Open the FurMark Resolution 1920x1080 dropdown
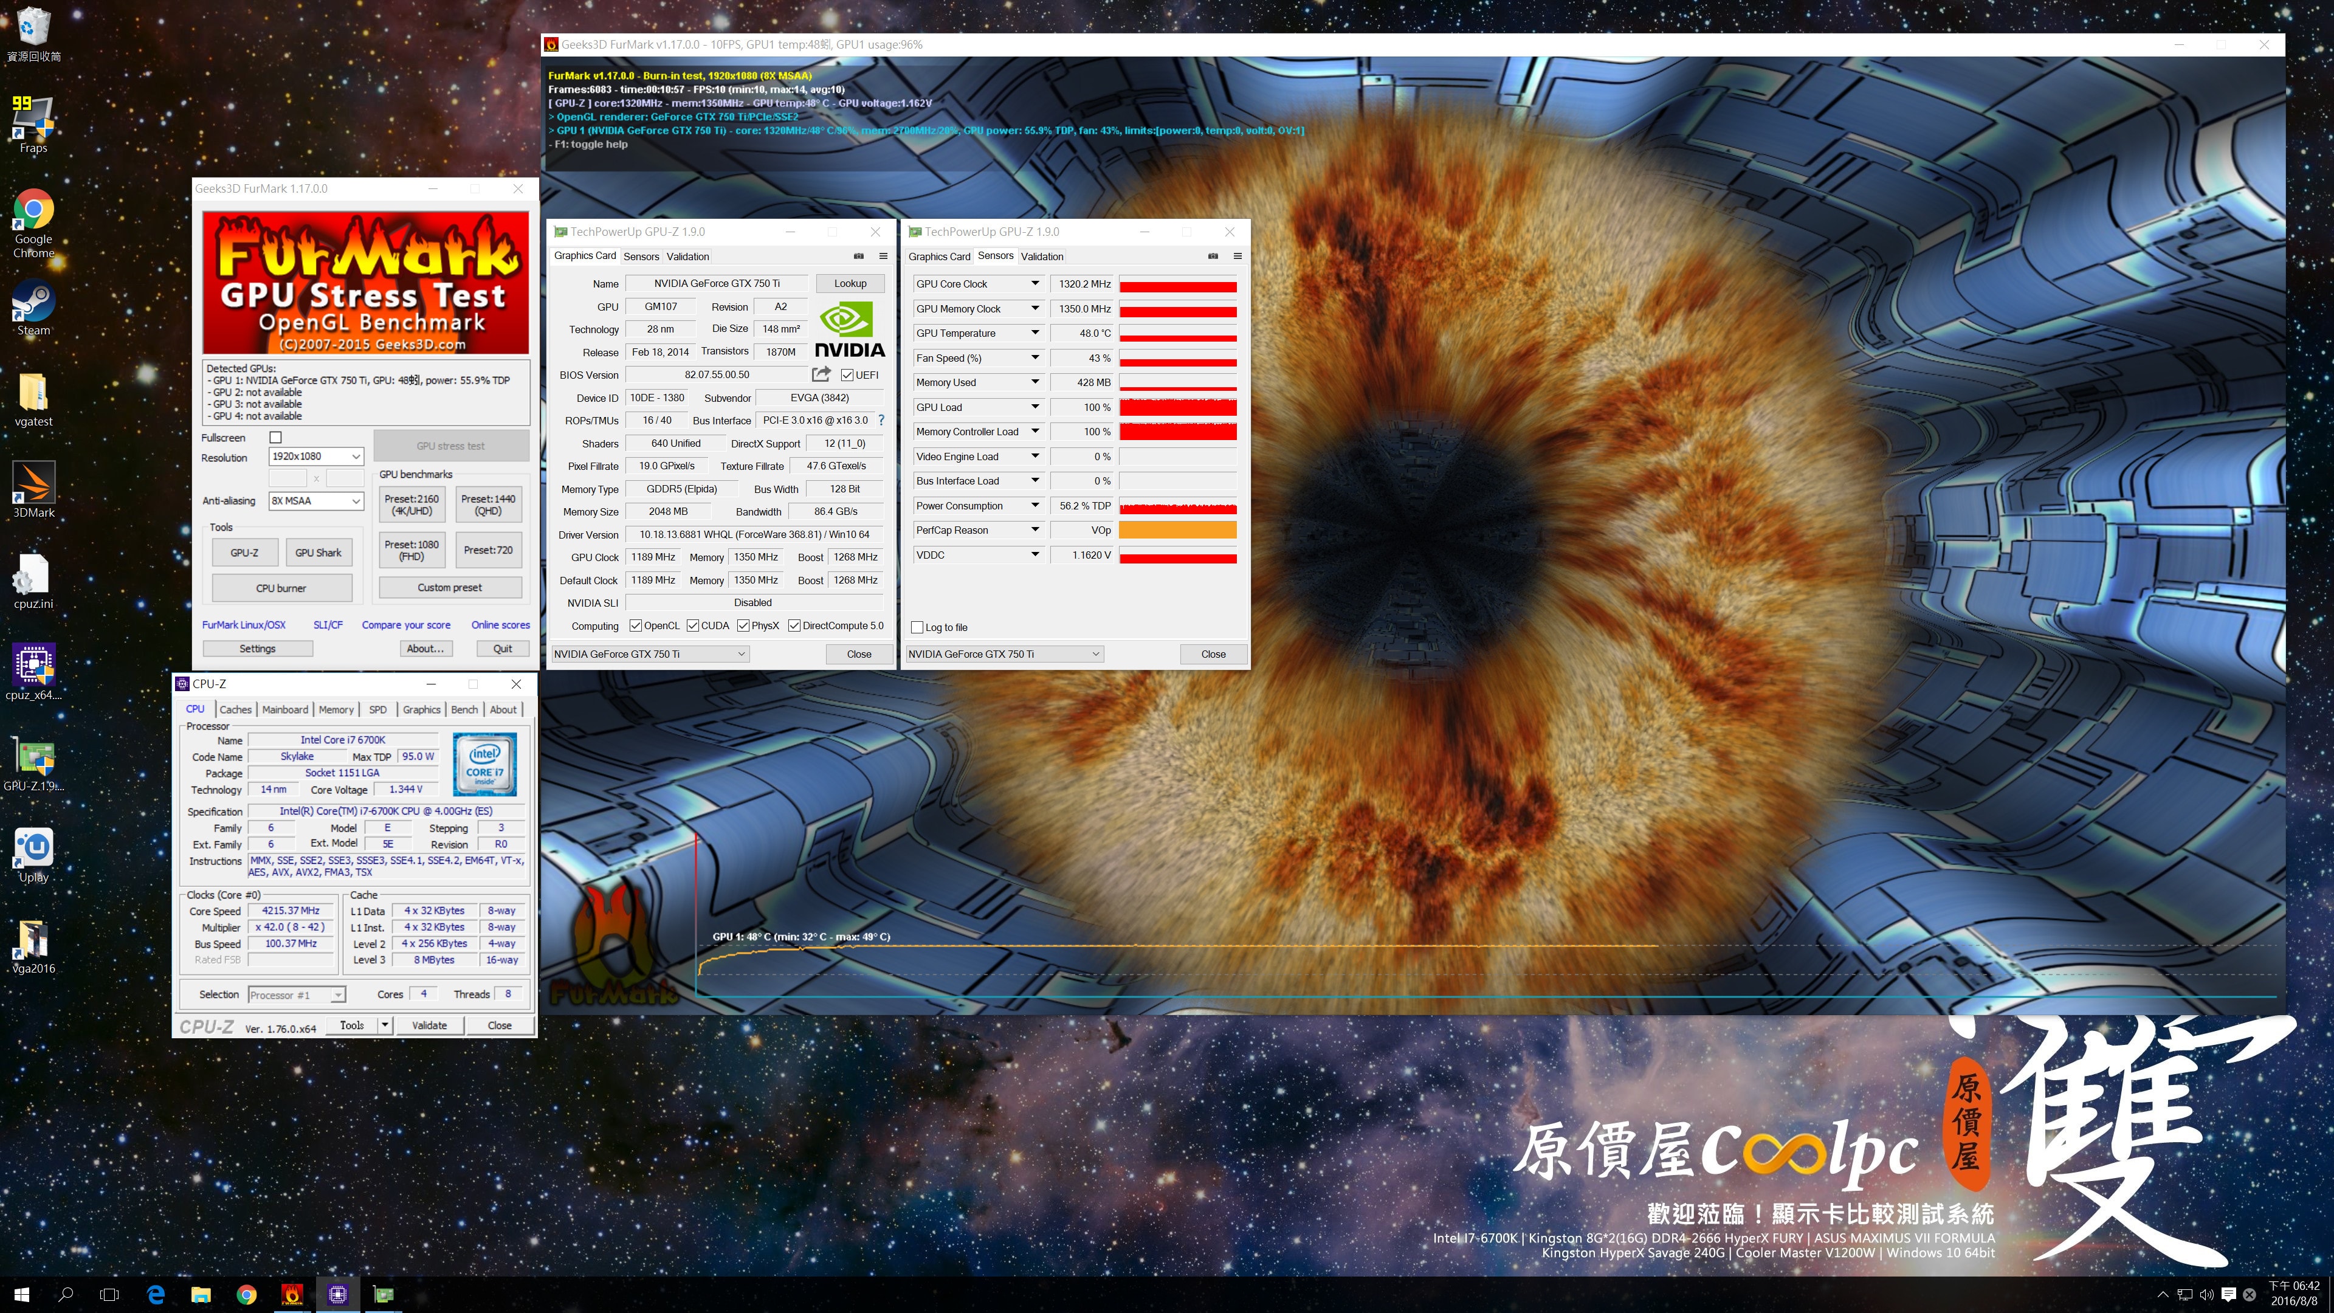This screenshot has height=1313, width=2334. (x=316, y=457)
